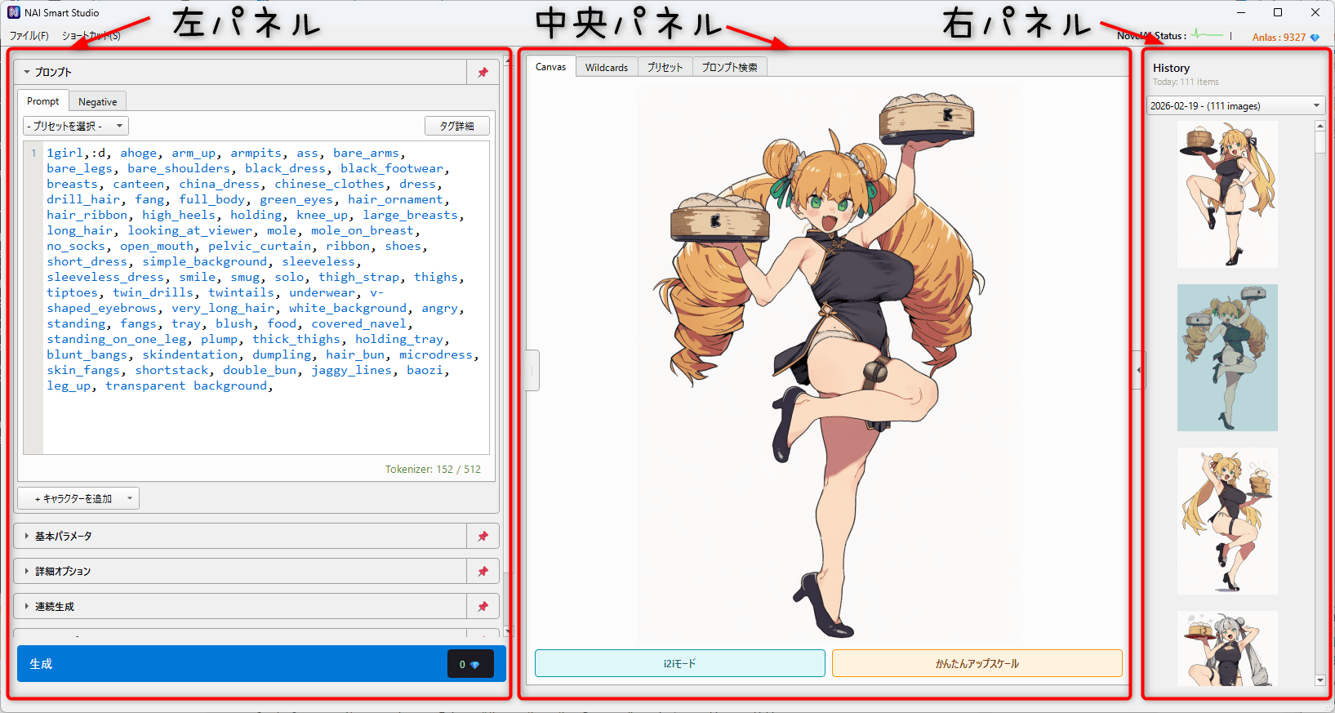Viewport: 1335px width, 713px height.
Task: Click the NAI Smart Studio app icon
Action: 13,12
